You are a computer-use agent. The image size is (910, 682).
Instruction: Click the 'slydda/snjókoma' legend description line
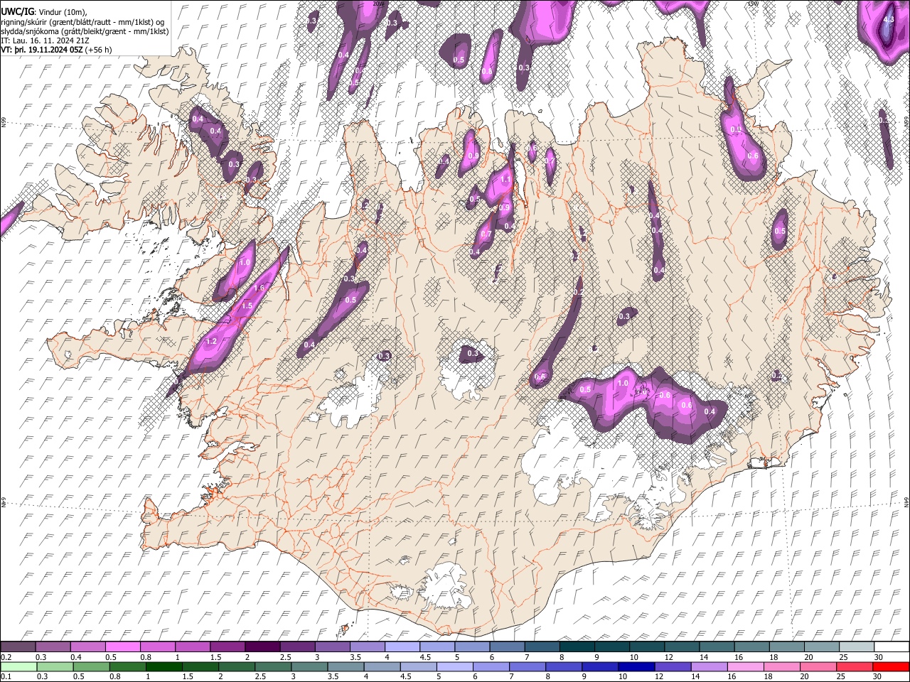85,31
